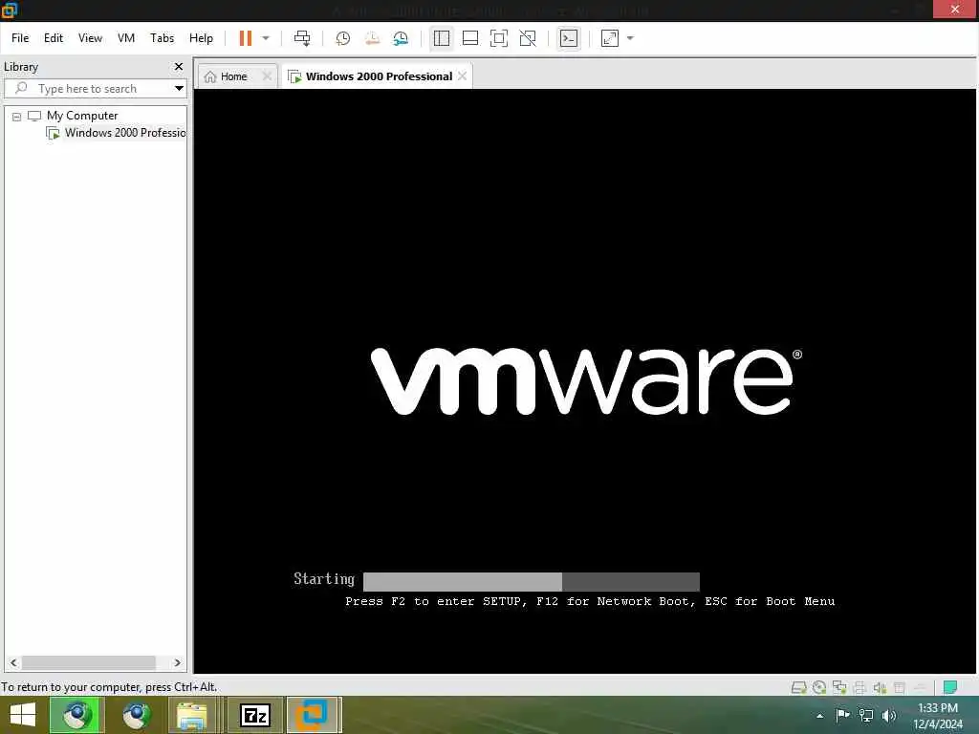This screenshot has width=979, height=734.
Task: Toggle the thumbnail bar view icon
Action: [470, 38]
